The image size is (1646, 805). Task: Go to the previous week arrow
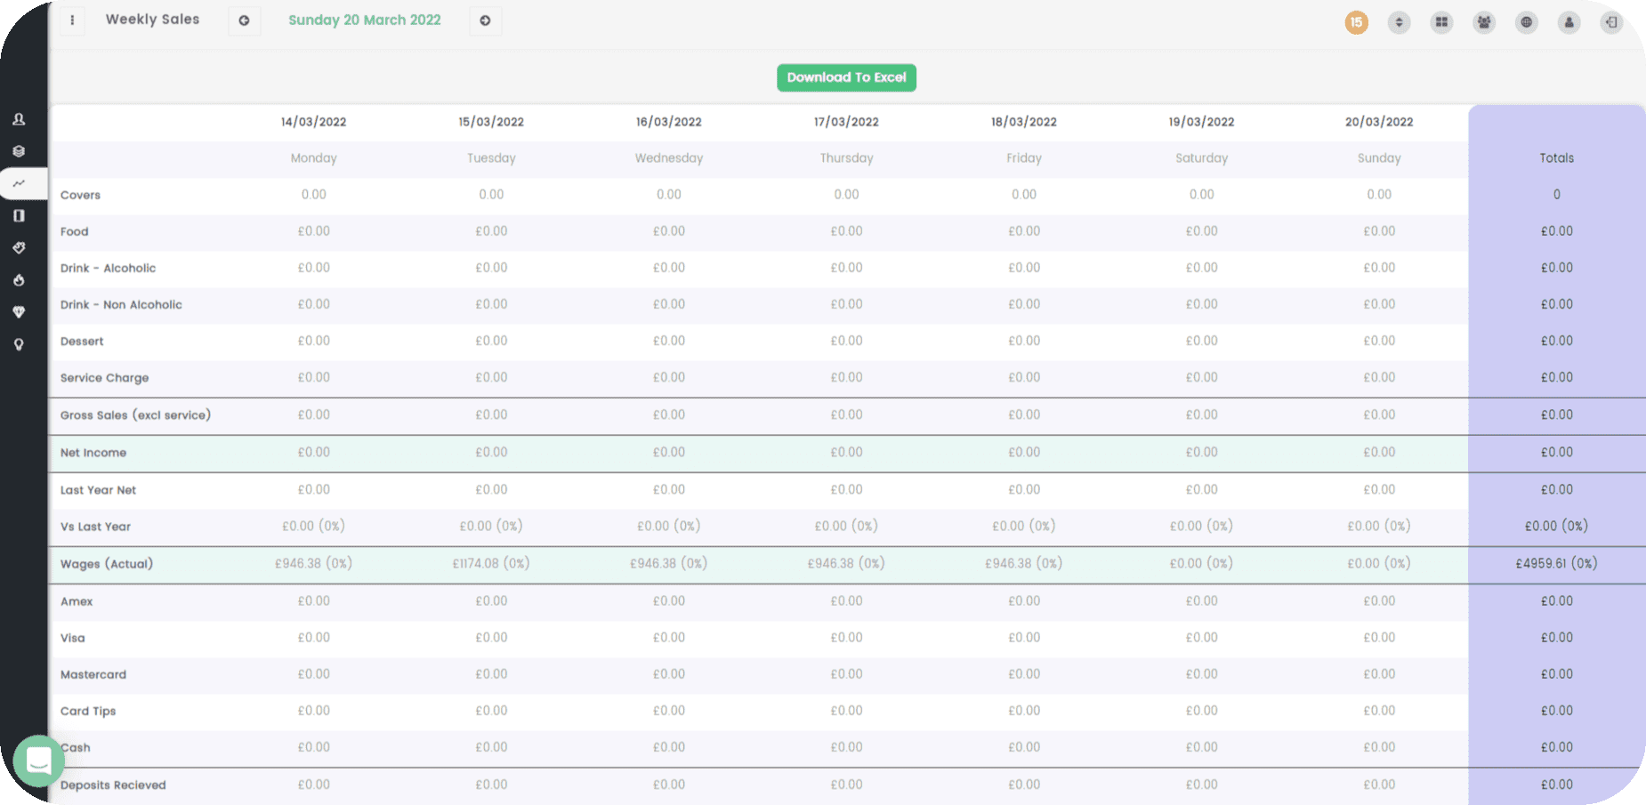[244, 20]
